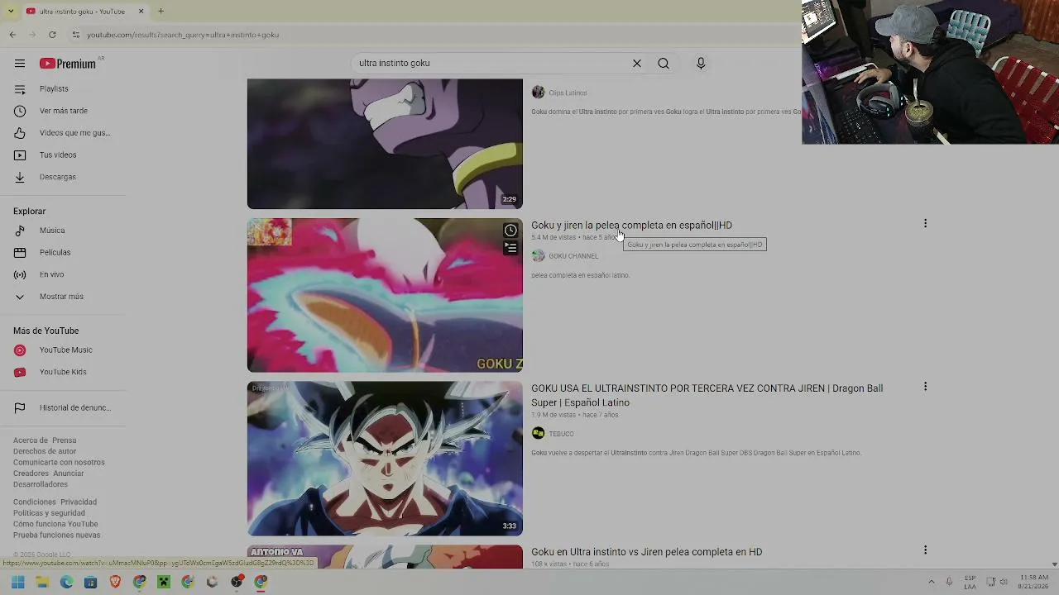The height and width of the screenshot is (595, 1059).
Task: Go to YouTube Premium home logo
Action: click(68, 64)
